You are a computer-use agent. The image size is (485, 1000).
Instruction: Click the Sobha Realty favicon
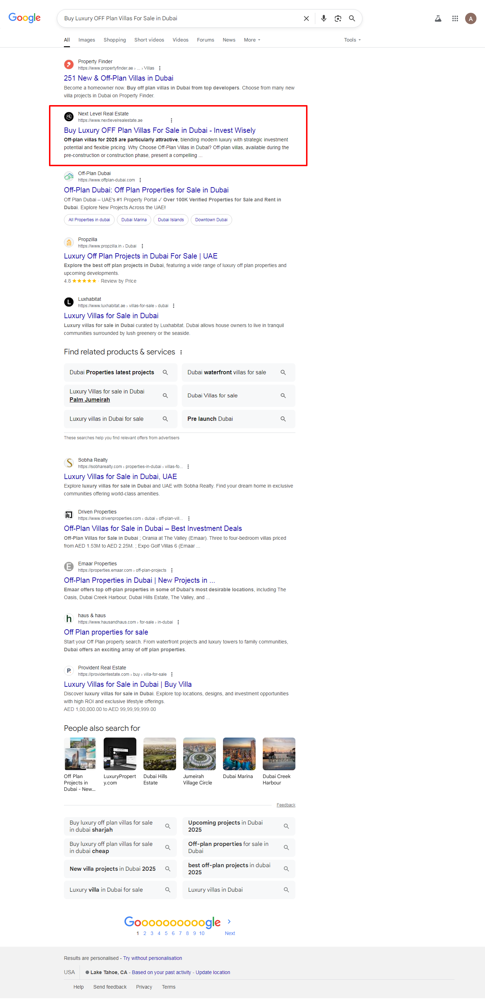point(69,463)
